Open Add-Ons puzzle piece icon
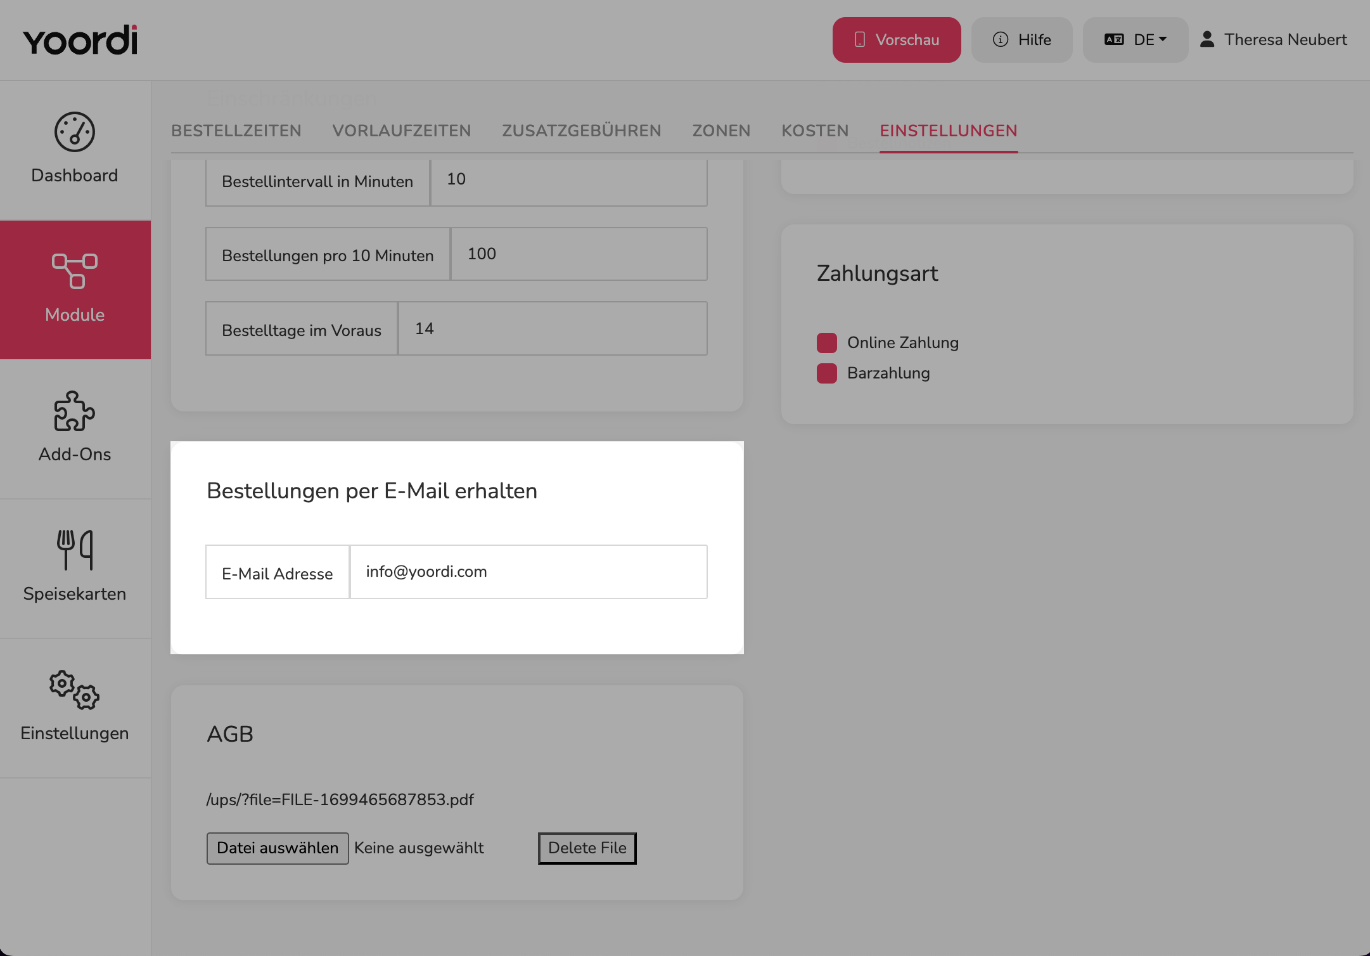The height and width of the screenshot is (956, 1370). pyautogui.click(x=75, y=411)
